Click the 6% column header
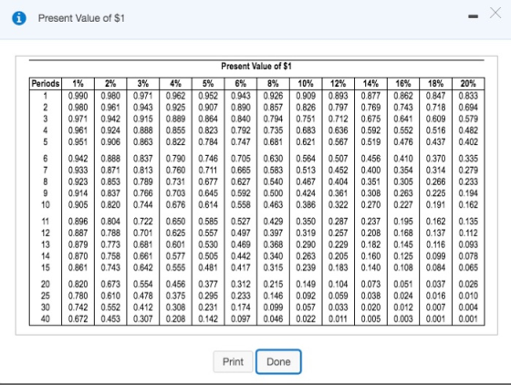 coord(241,84)
